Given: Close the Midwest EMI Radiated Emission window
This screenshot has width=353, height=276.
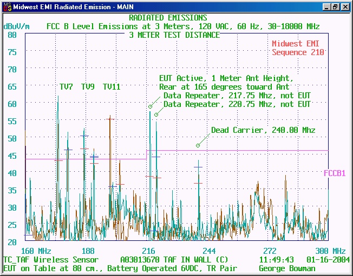Looking at the screenshot, I should pos(345,7).
